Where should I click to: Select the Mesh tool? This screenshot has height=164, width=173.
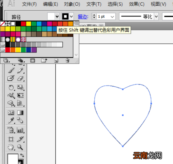click(11, 113)
